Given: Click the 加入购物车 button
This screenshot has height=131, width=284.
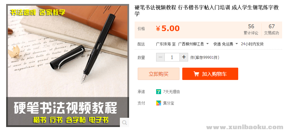Looking at the screenshot, I should tap(210, 74).
